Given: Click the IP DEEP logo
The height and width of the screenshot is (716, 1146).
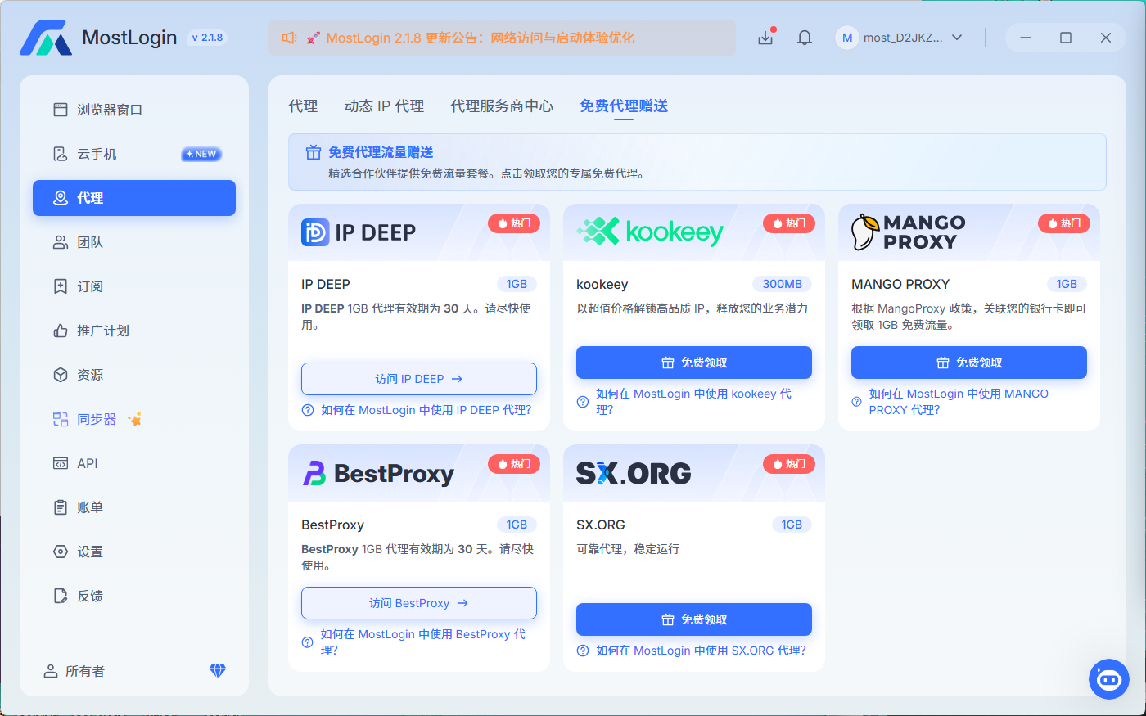Looking at the screenshot, I should click(359, 232).
